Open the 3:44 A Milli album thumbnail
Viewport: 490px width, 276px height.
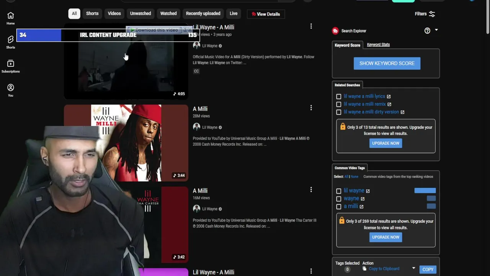tap(126, 143)
